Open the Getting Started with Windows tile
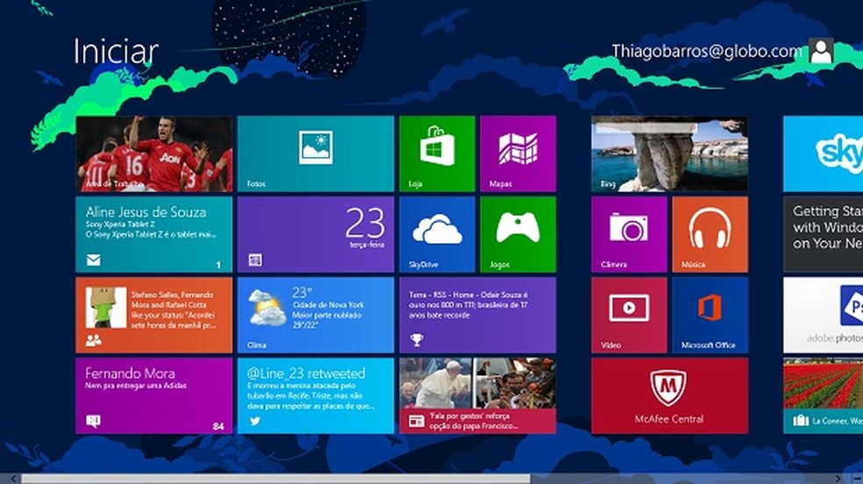863x484 pixels. (824, 234)
